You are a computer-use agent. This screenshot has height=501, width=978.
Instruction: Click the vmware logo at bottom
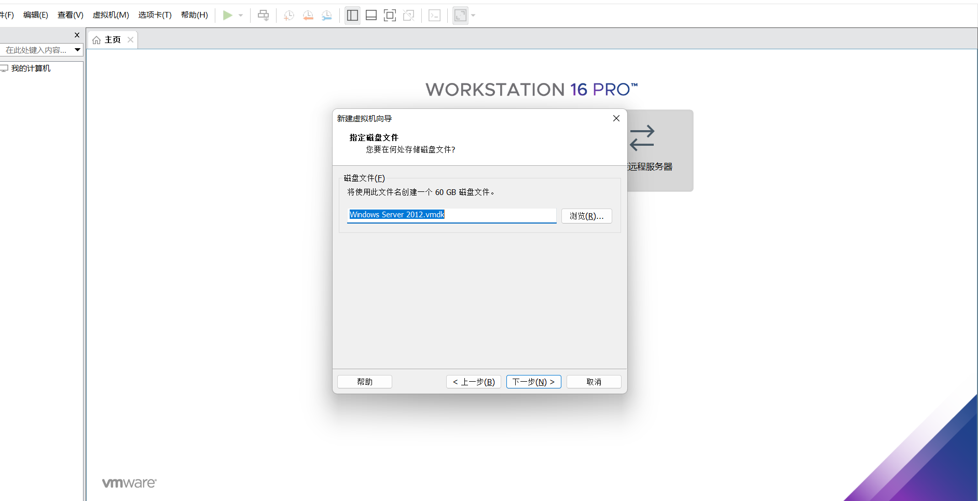coord(129,483)
